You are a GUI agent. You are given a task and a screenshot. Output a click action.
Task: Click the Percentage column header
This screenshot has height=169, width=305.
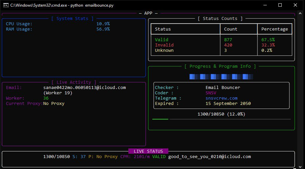tap(274, 29)
